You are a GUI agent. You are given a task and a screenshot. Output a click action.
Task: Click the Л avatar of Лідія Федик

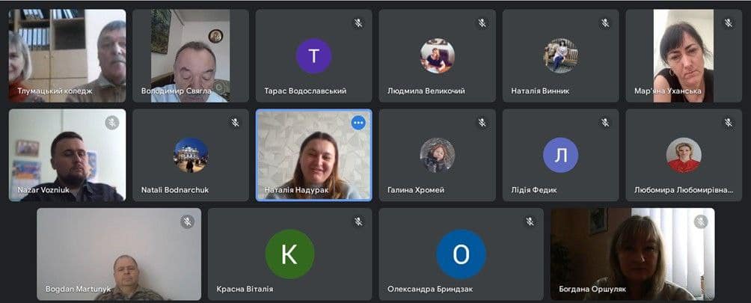click(560, 155)
